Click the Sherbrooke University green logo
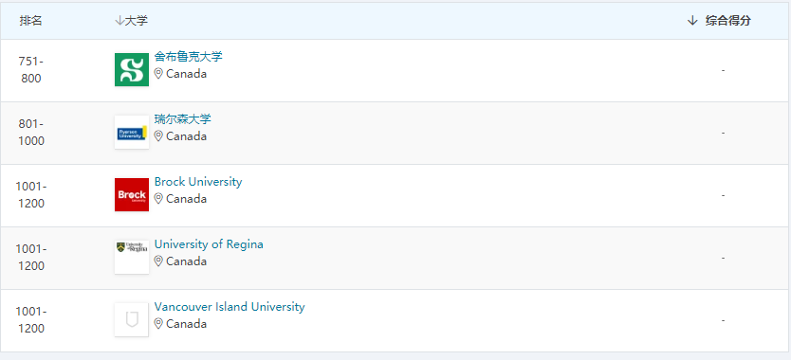 pyautogui.click(x=132, y=69)
